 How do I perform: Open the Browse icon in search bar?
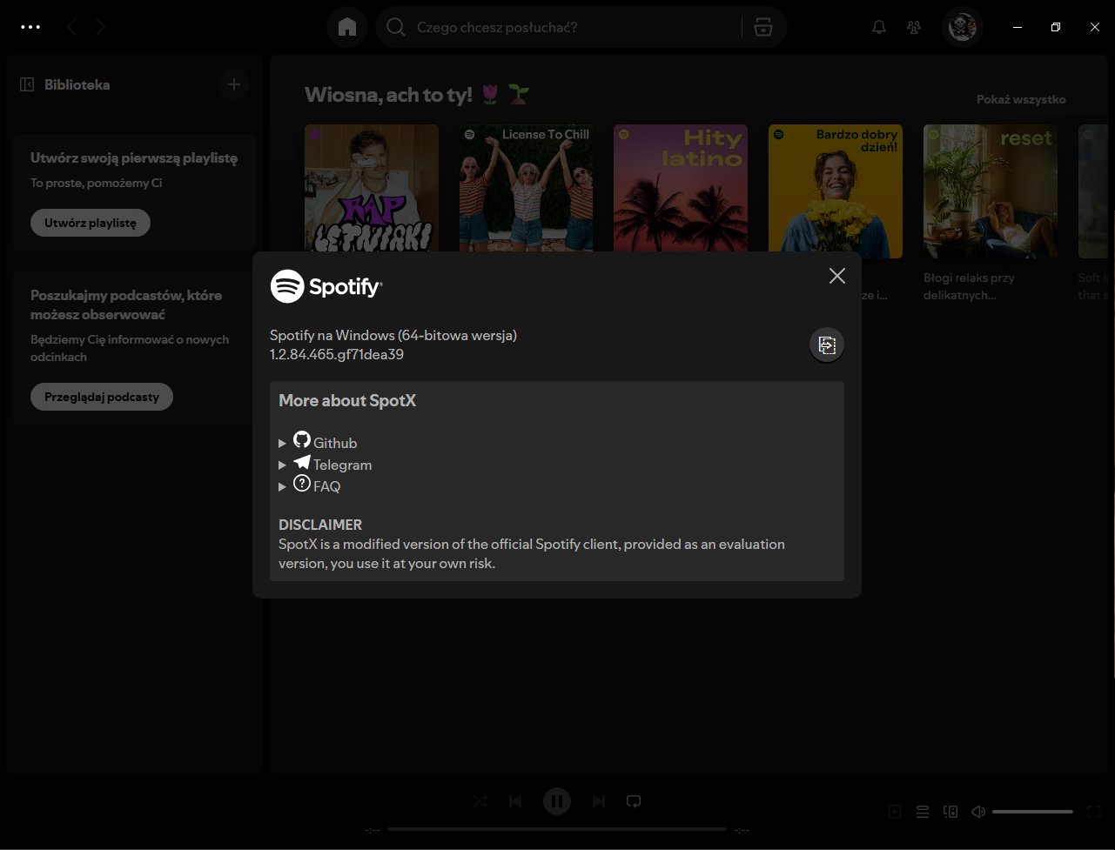pos(763,27)
